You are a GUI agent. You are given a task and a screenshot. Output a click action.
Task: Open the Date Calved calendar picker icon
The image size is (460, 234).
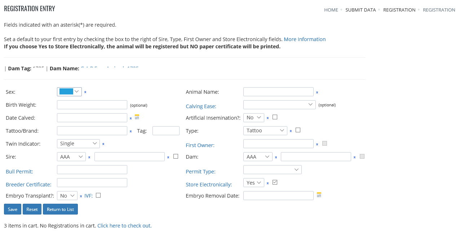click(137, 117)
